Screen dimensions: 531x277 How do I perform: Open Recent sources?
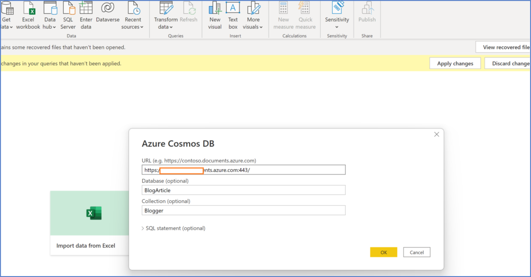(x=133, y=16)
